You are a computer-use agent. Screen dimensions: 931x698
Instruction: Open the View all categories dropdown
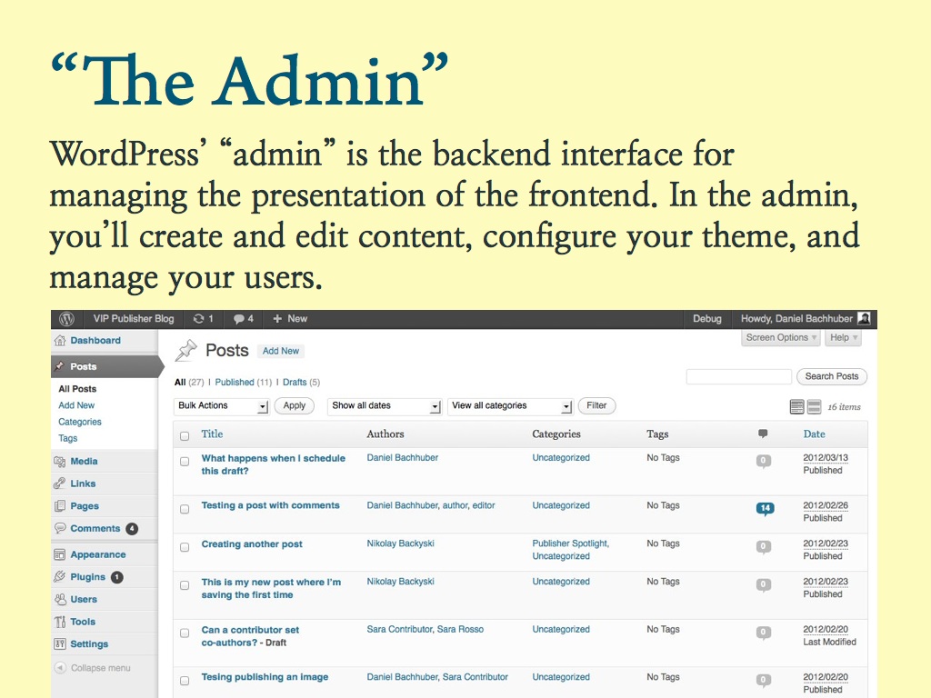click(511, 406)
